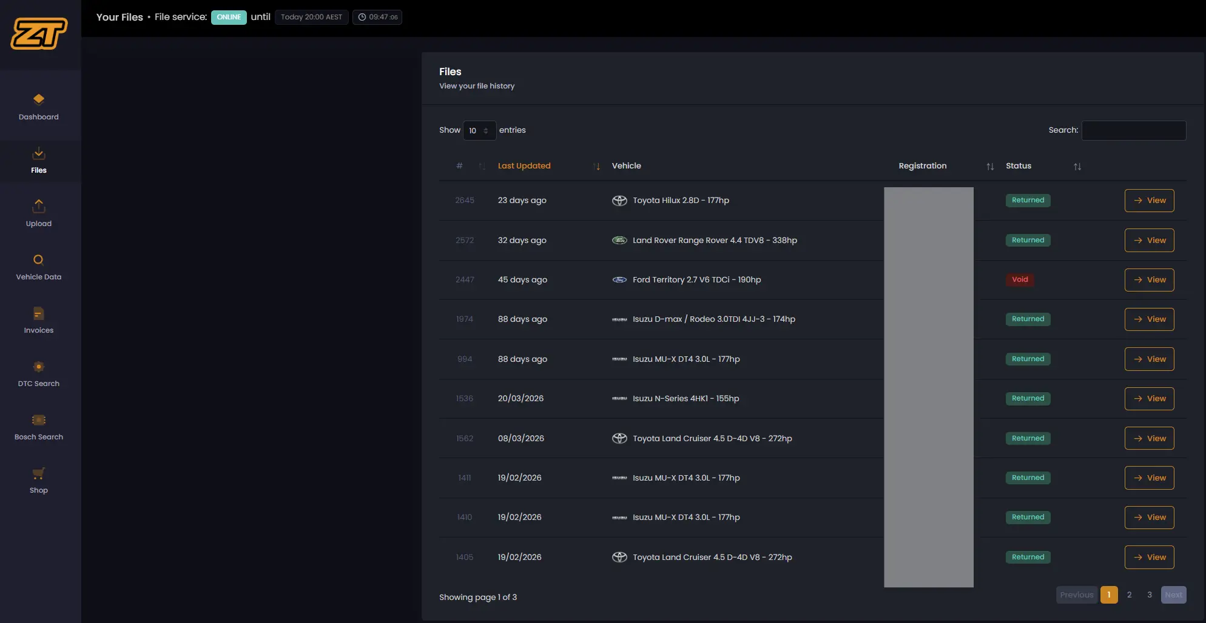Open Invoices document icon

39,313
